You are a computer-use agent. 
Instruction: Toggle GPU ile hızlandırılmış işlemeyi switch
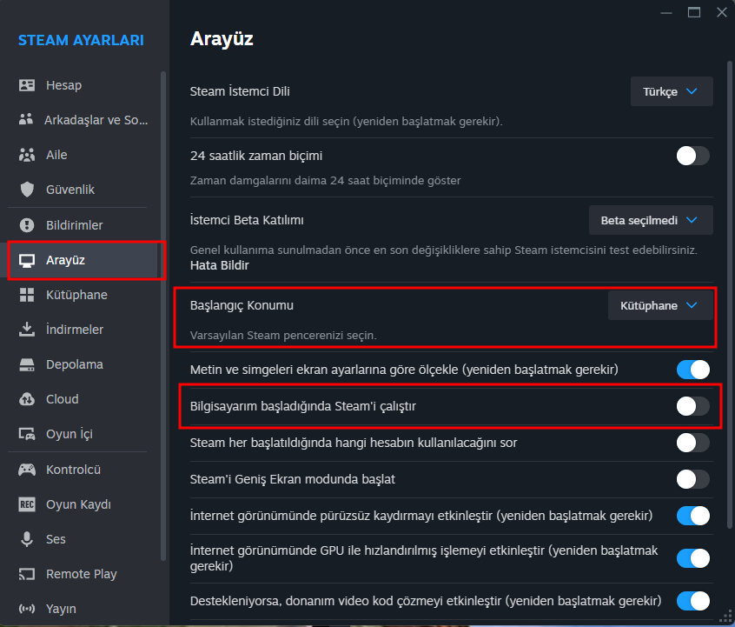[x=692, y=558]
